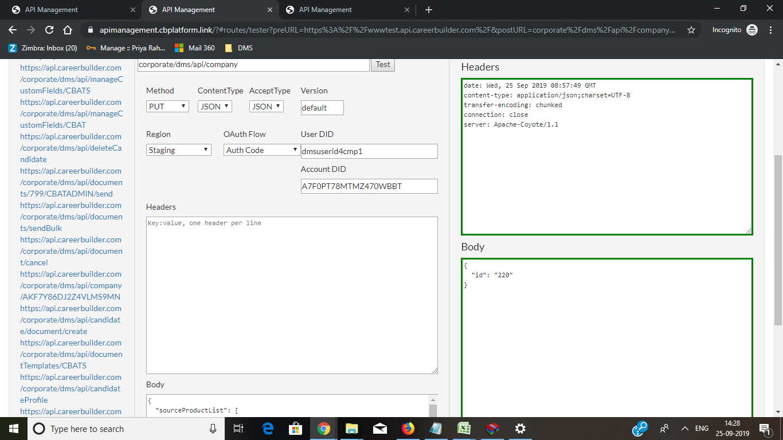Image resolution: width=783 pixels, height=440 pixels.
Task: Reload the page with browser refresh icon
Action: (49, 30)
